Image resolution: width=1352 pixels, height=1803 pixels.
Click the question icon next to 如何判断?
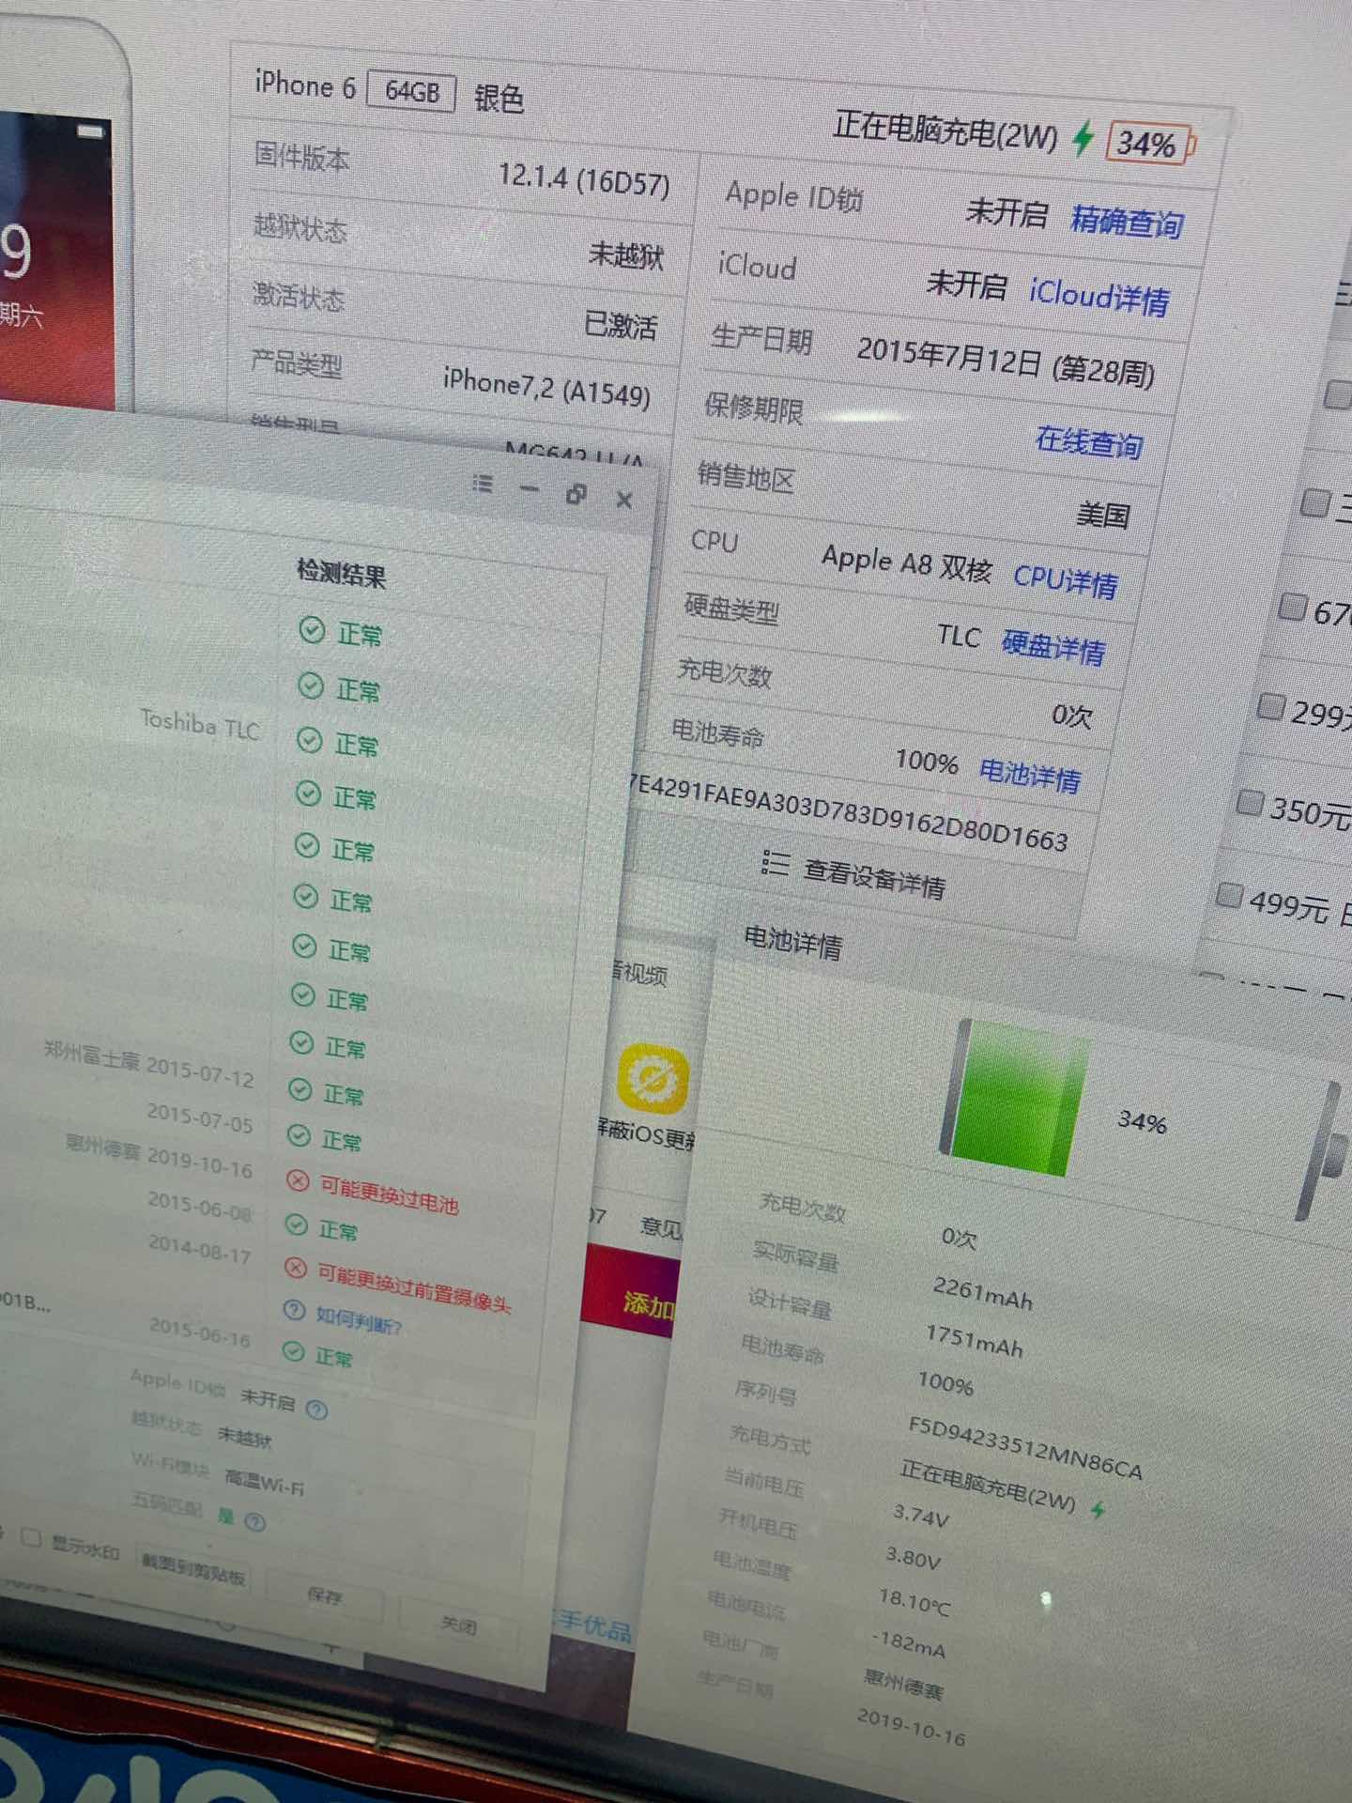(295, 1311)
